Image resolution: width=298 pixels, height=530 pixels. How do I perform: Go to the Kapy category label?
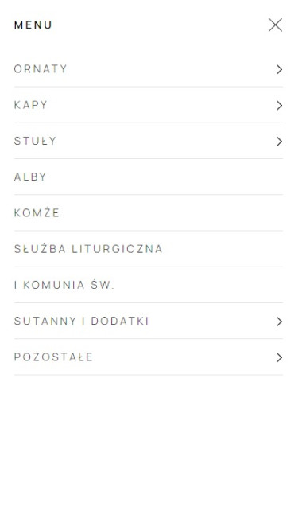point(31,105)
